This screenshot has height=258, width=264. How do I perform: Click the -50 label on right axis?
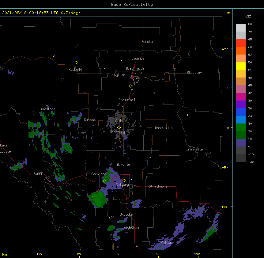tap(225, 167)
